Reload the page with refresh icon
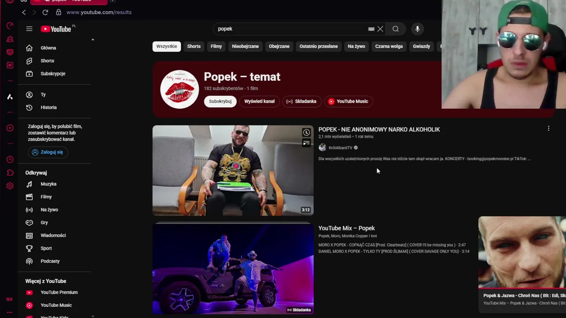Viewport: 566px width, 318px height. pos(45,12)
